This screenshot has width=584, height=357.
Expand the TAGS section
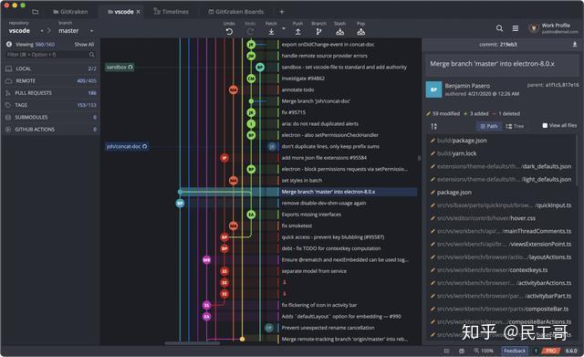coord(51,105)
